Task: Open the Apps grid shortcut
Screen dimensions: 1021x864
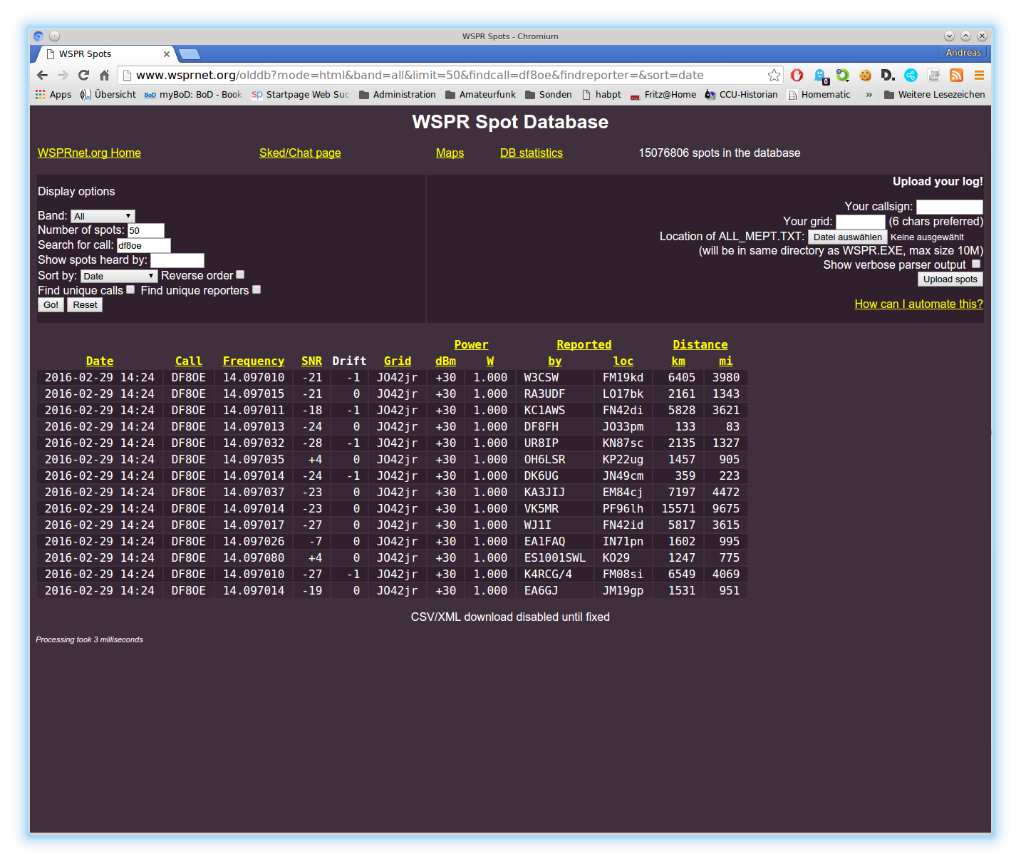Action: (x=53, y=95)
